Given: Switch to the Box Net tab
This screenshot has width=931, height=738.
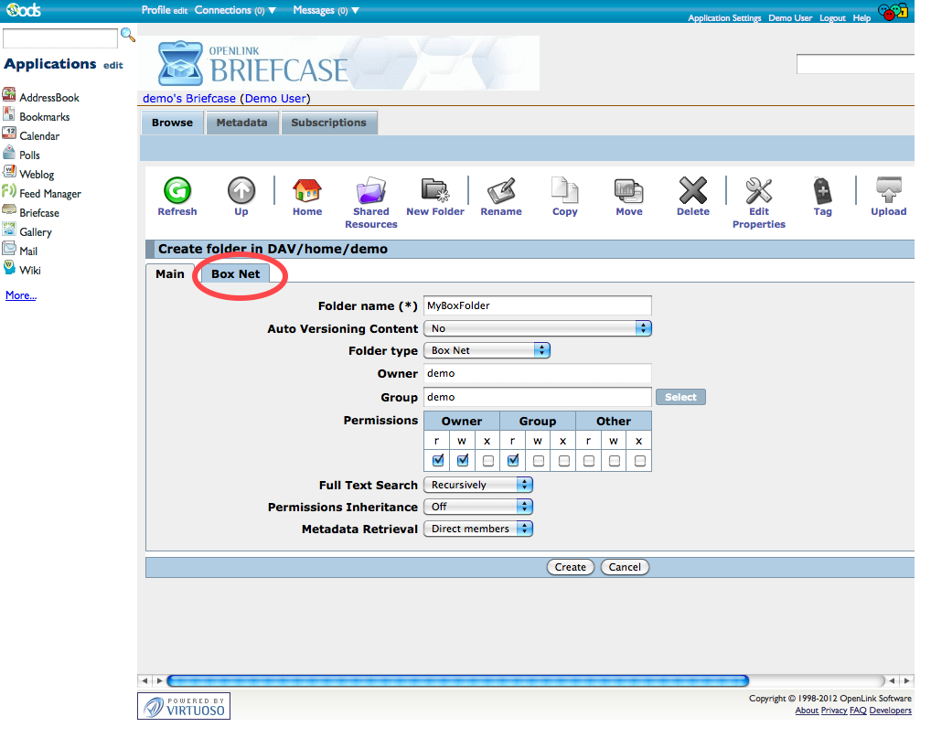Looking at the screenshot, I should tap(235, 274).
